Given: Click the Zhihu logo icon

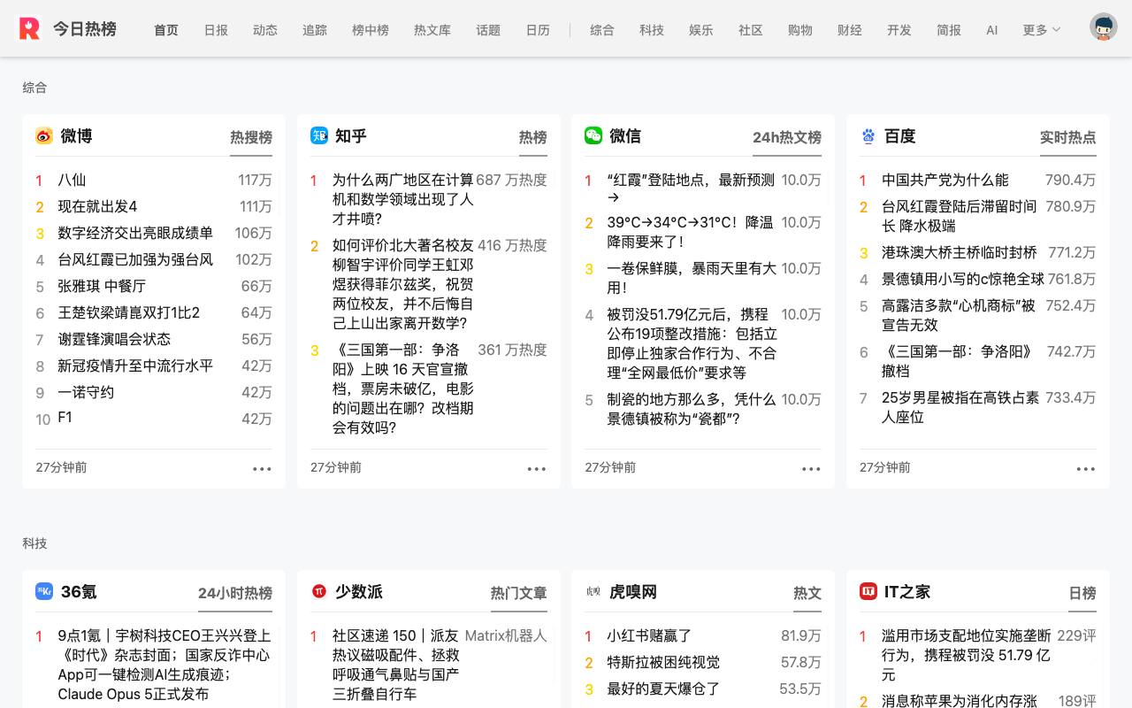Looking at the screenshot, I should [319, 135].
